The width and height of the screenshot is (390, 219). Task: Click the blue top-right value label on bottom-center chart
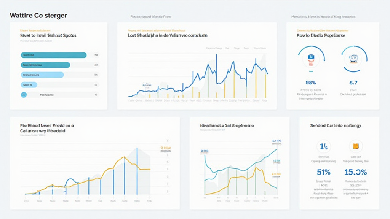(x=276, y=141)
